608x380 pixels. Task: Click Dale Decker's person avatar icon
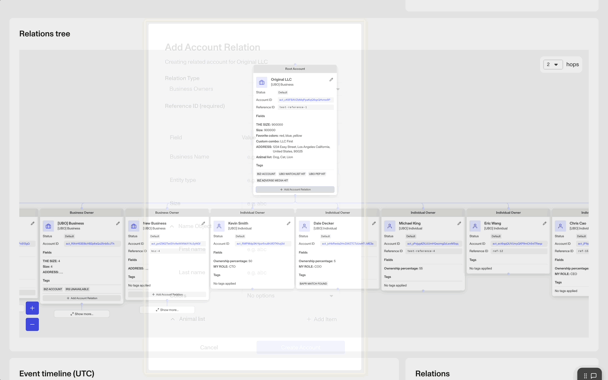(x=304, y=226)
